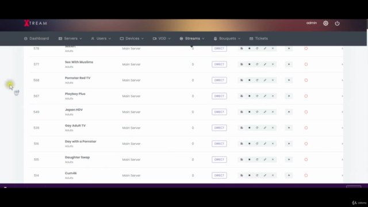This screenshot has width=368, height=207.
Task: Click the Xtream logo
Action: [36, 23]
